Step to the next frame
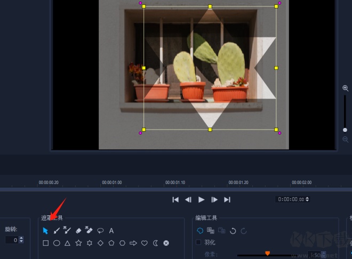Viewport: 352px width, 259px height. [214, 199]
